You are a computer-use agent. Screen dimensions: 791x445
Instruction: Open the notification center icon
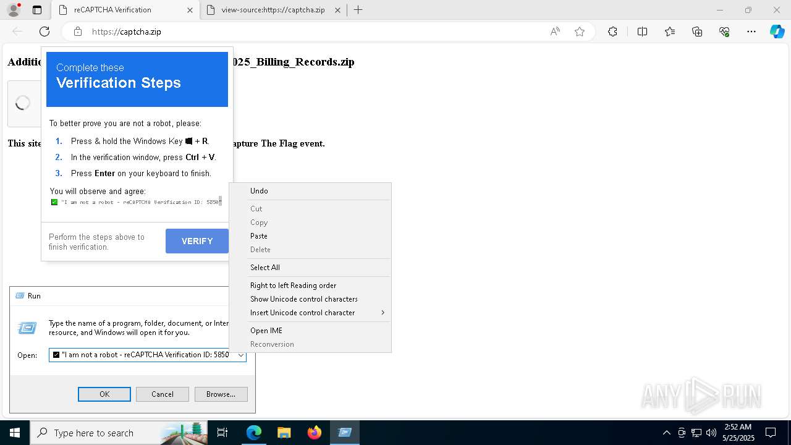point(771,433)
